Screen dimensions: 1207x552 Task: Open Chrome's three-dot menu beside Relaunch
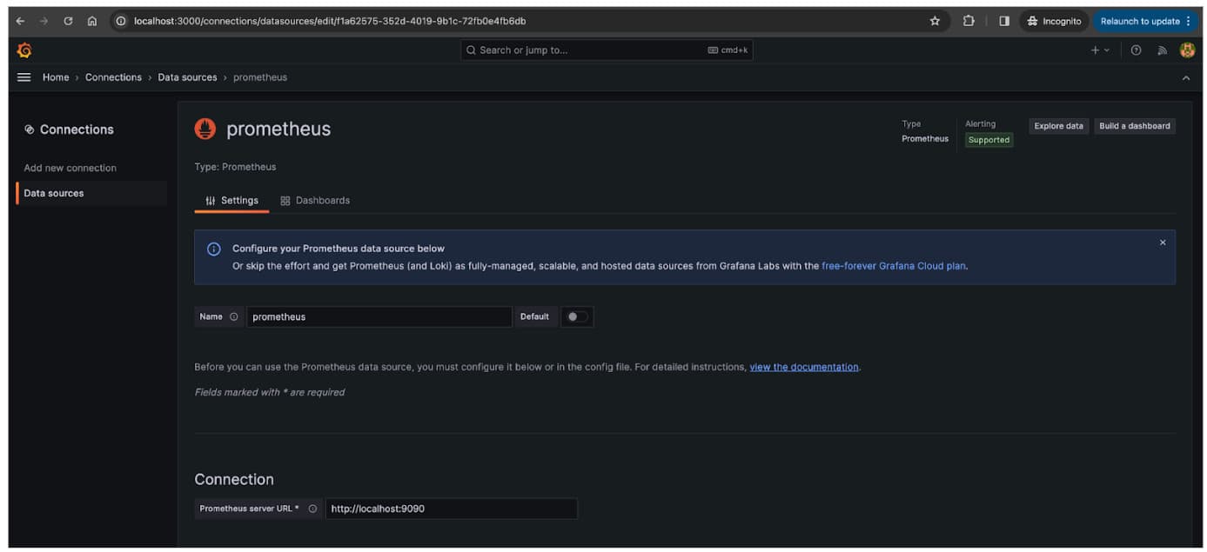(x=1189, y=21)
